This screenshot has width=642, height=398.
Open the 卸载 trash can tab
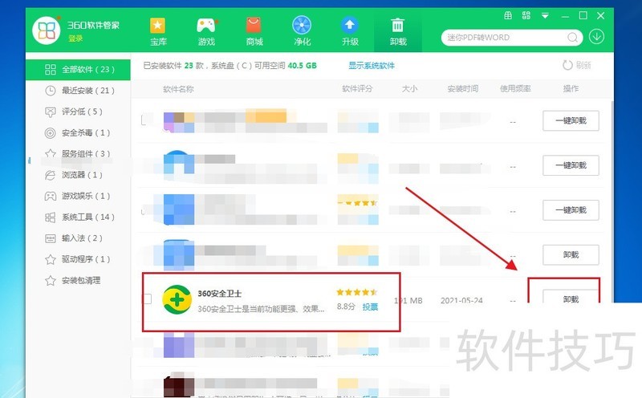click(x=397, y=30)
